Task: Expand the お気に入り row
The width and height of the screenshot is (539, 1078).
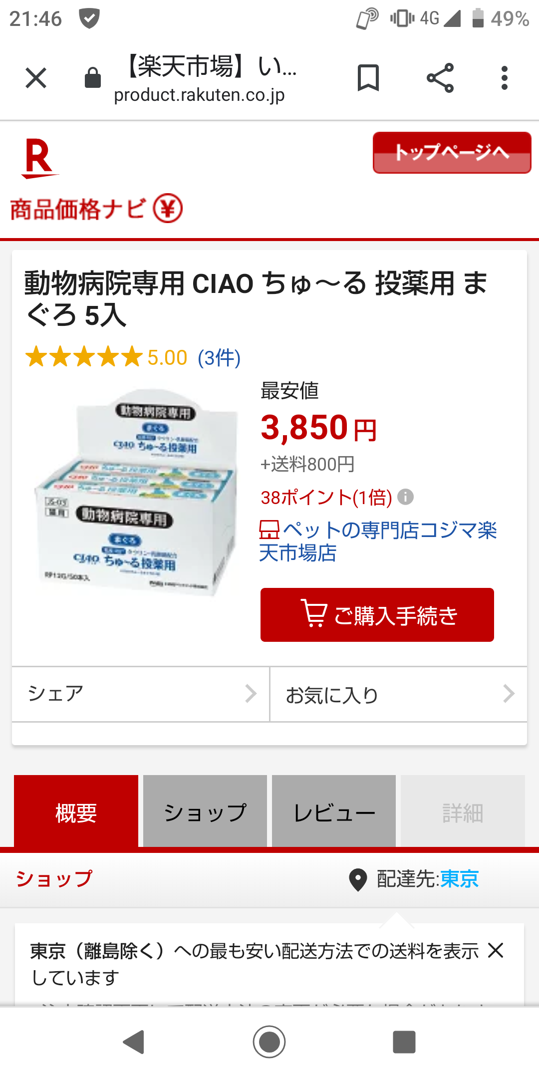Action: pyautogui.click(x=399, y=694)
